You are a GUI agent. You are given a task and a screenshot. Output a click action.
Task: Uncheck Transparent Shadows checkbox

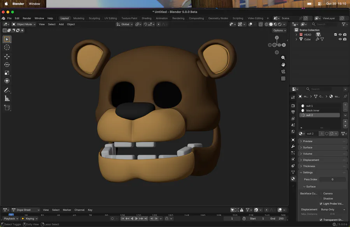[x=321, y=220]
